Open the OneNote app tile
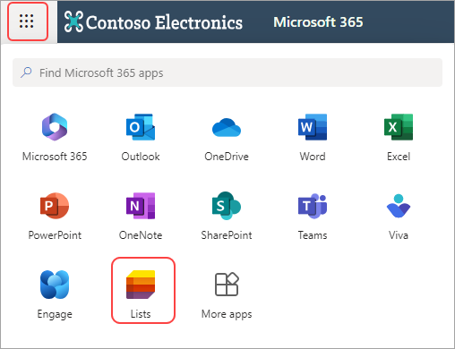The height and width of the screenshot is (349, 455). coord(141,217)
